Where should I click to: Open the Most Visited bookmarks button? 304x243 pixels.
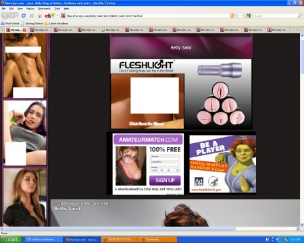coord(10,23)
